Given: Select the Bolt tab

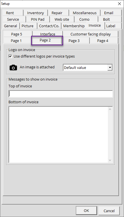Looking at the screenshot, I should pyautogui.click(x=110, y=19).
